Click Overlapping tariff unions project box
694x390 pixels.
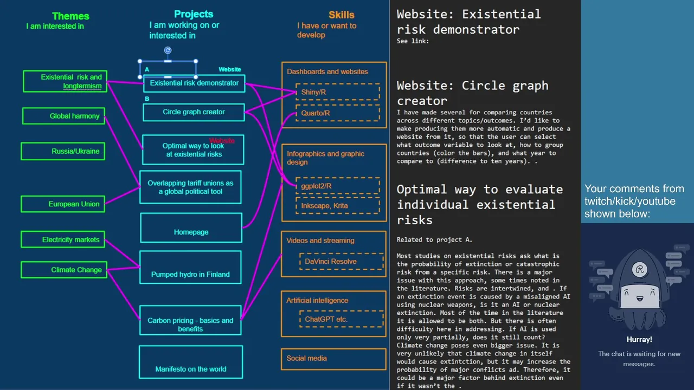(190, 187)
